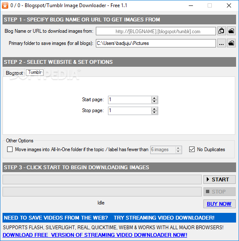Decrease the Start page value
This screenshot has height=241, width=239.
coord(154,102)
